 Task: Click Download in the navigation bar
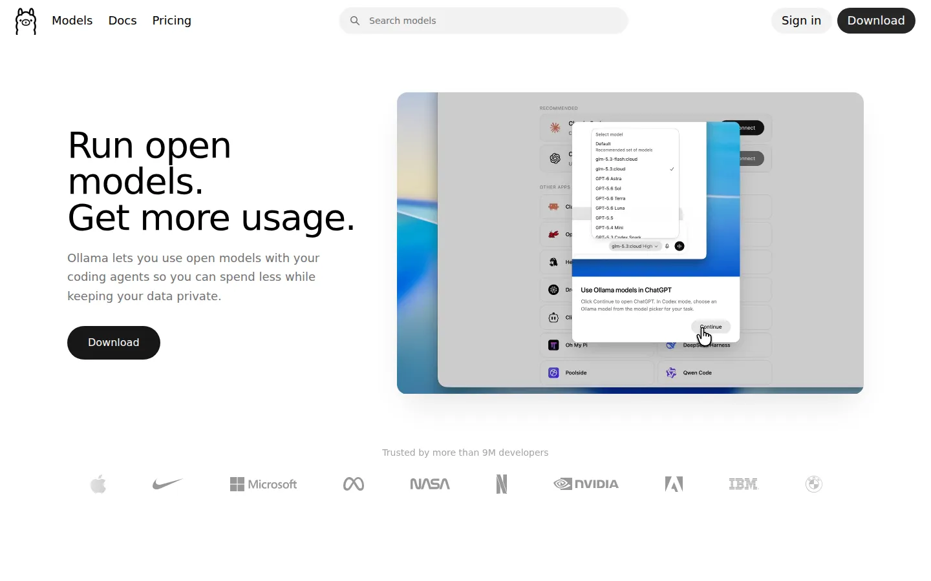point(876,21)
